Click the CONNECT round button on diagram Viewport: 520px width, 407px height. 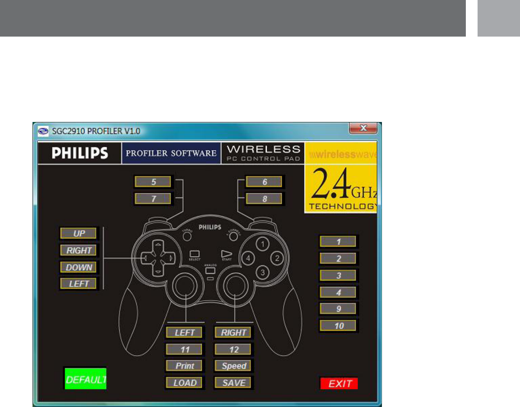click(x=233, y=236)
